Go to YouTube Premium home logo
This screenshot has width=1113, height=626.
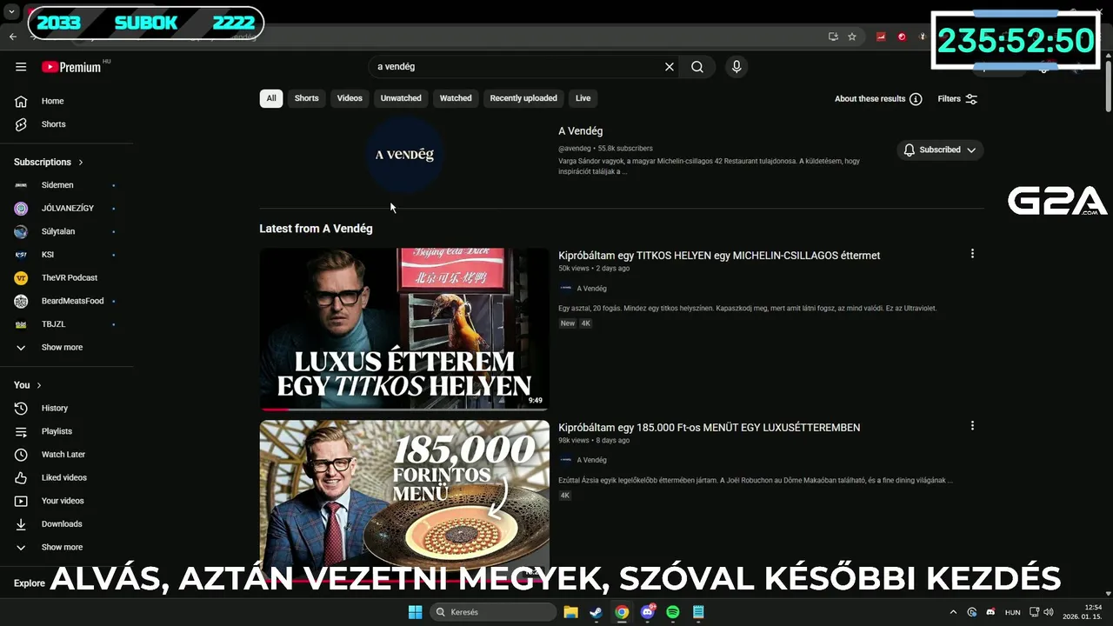tap(71, 67)
